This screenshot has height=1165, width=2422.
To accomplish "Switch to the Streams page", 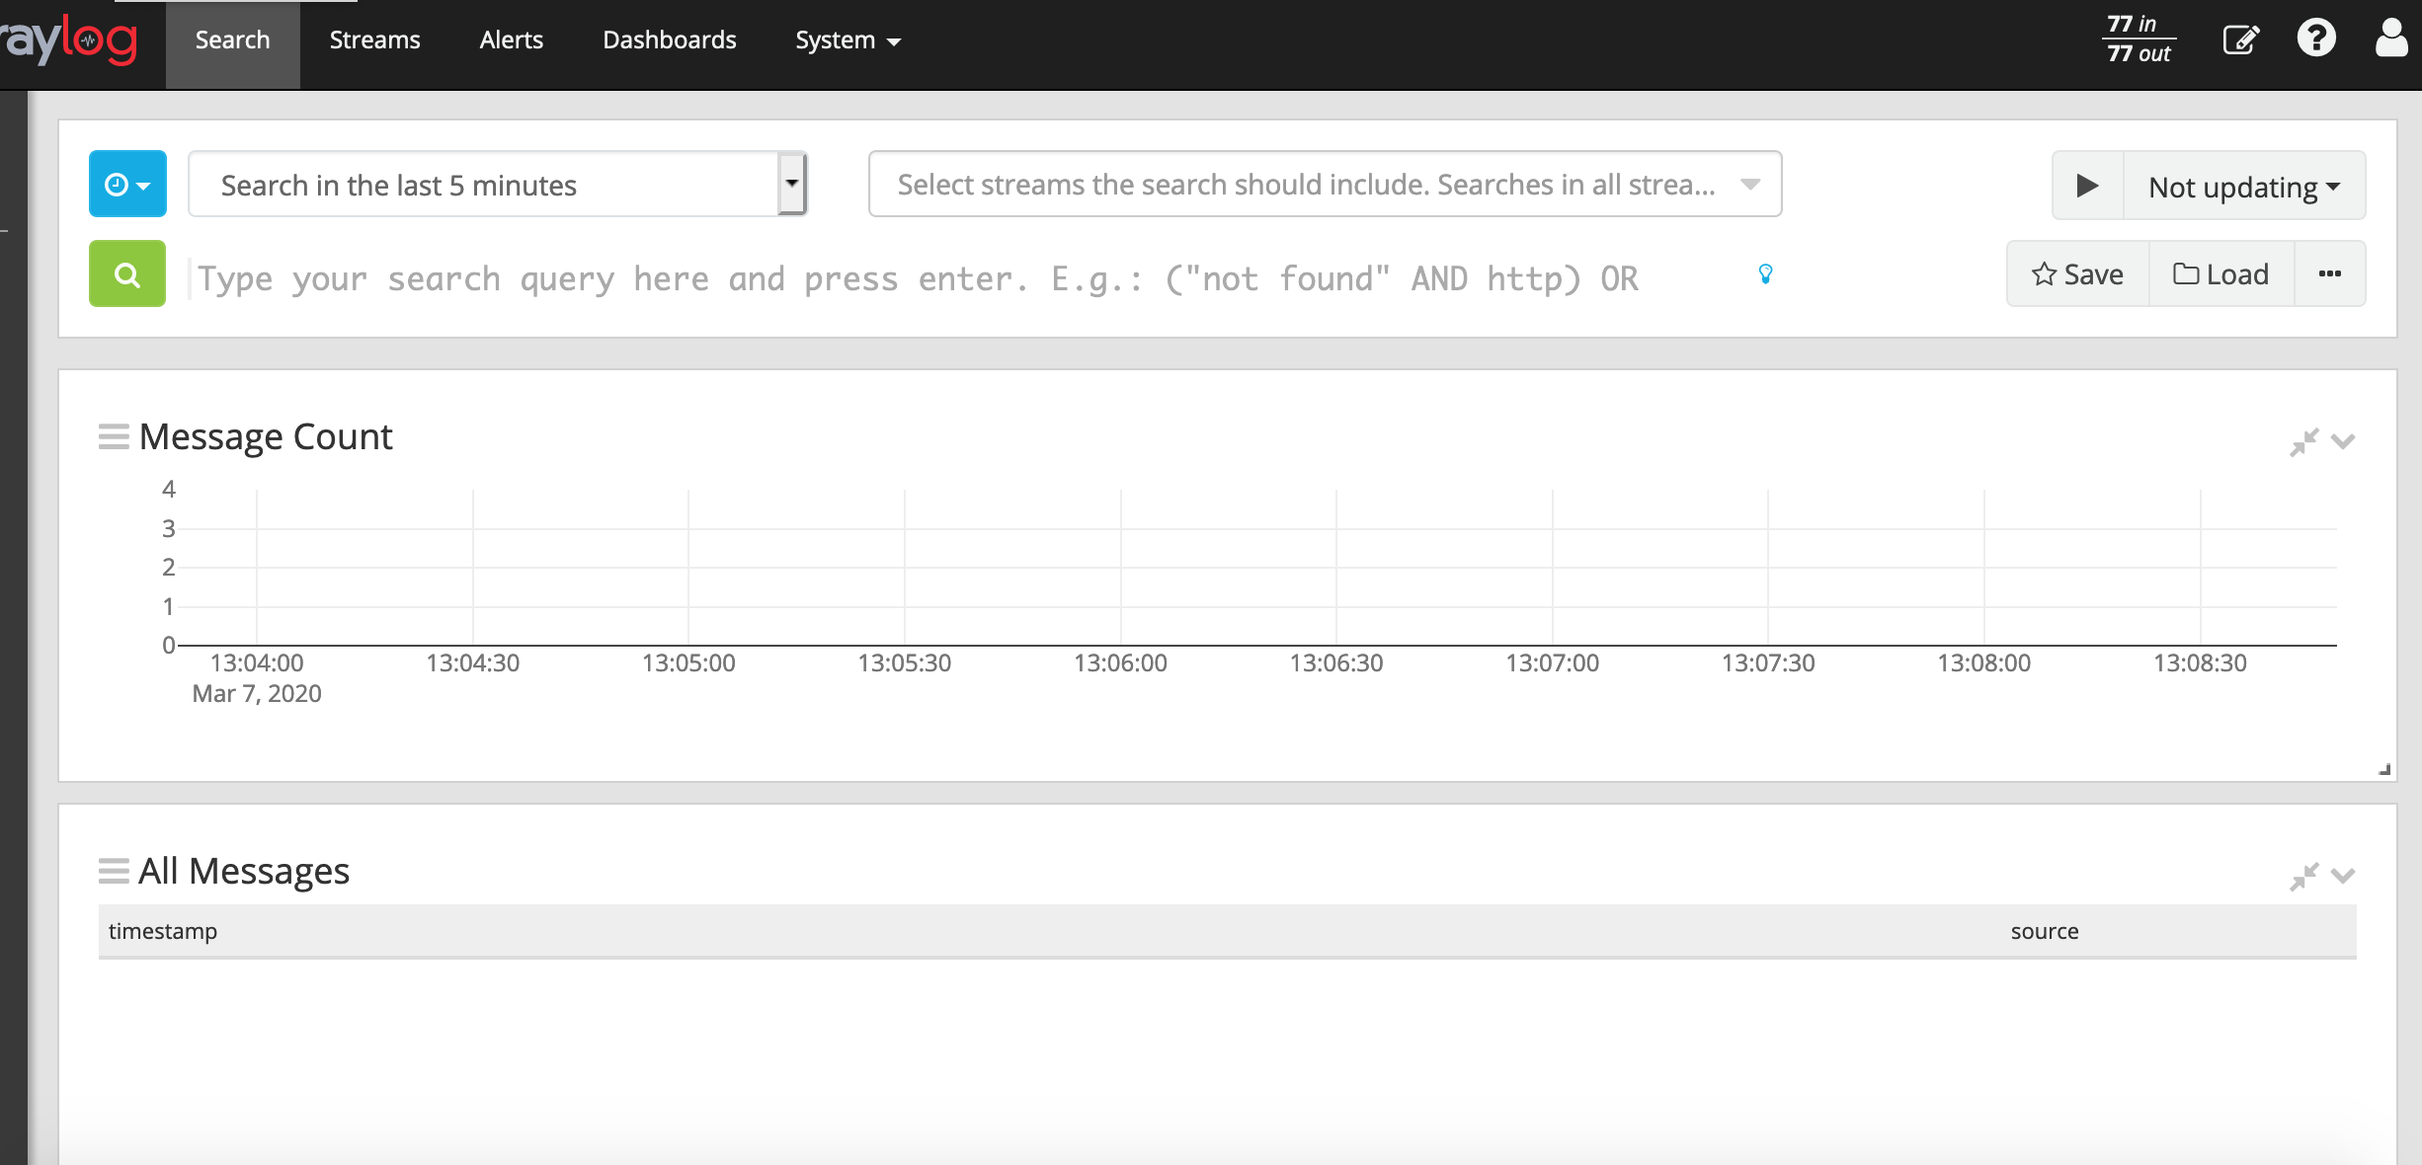I will point(375,39).
